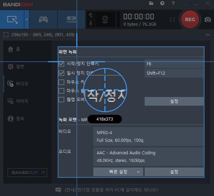Open the 비디오 (Video) sidebar tab
Image resolution: width=214 pixels, height=196 pixels.
click(18, 84)
